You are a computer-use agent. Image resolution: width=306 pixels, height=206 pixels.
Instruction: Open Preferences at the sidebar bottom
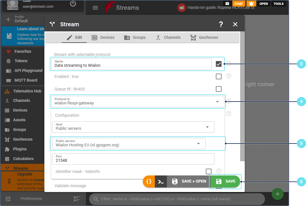(x=31, y=199)
